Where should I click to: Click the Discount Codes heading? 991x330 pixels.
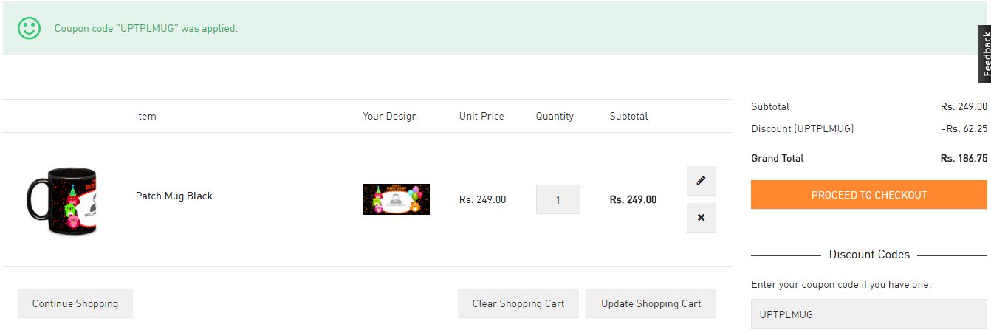tap(869, 255)
